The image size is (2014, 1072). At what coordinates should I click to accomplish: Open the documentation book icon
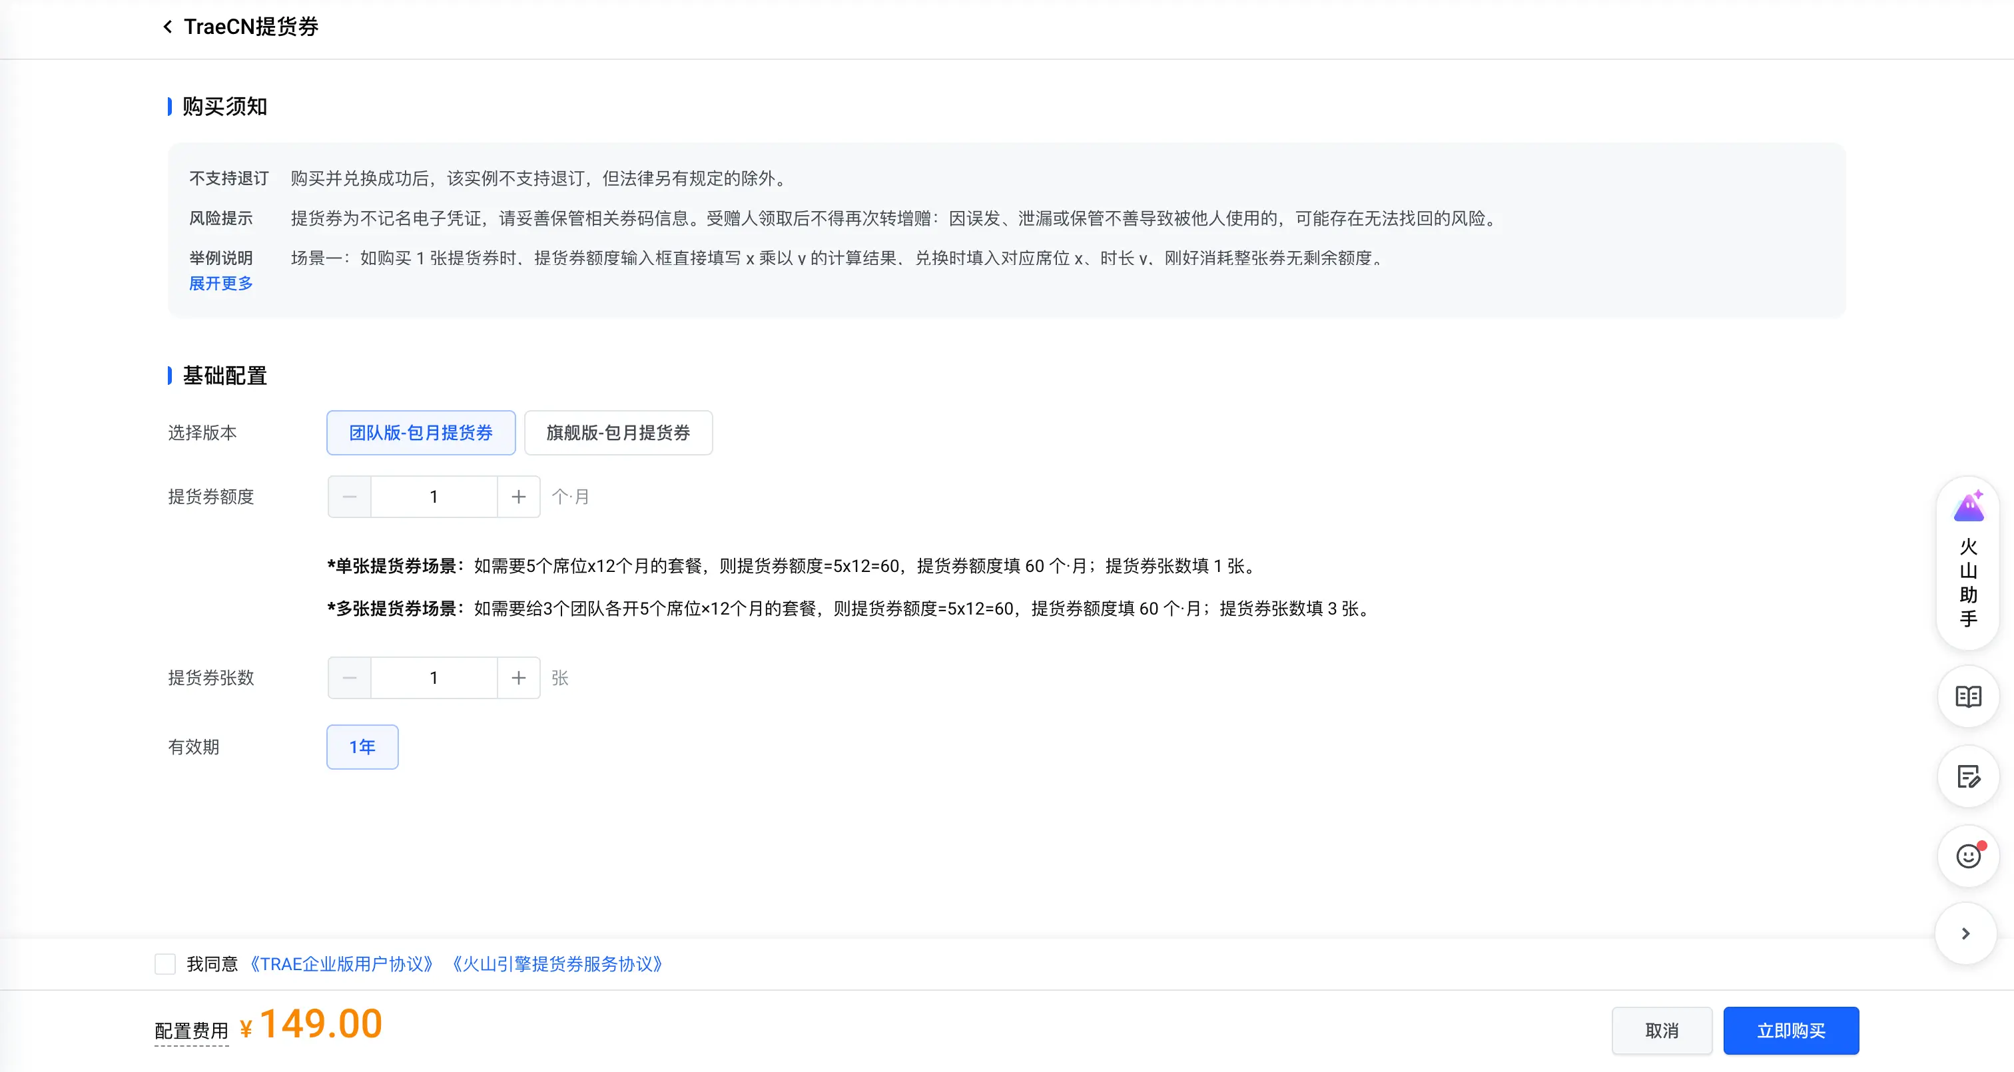(x=1968, y=696)
